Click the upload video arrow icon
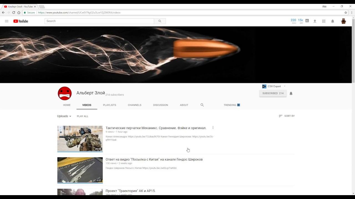Screen dimensions: 355x199 click(x=315, y=21)
